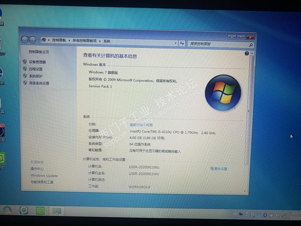Viewport: 301px width, 226px height.
Task: Open address bar history dropdown arrow
Action: 175,43
